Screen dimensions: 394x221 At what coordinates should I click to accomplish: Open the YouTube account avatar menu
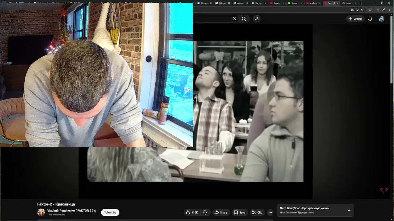click(x=381, y=19)
